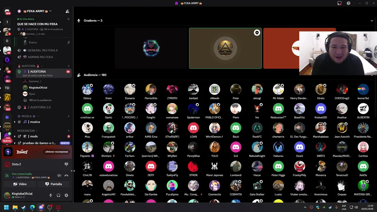Click the noise suppression waveform icon
377x212 pixels.
click(59, 175)
